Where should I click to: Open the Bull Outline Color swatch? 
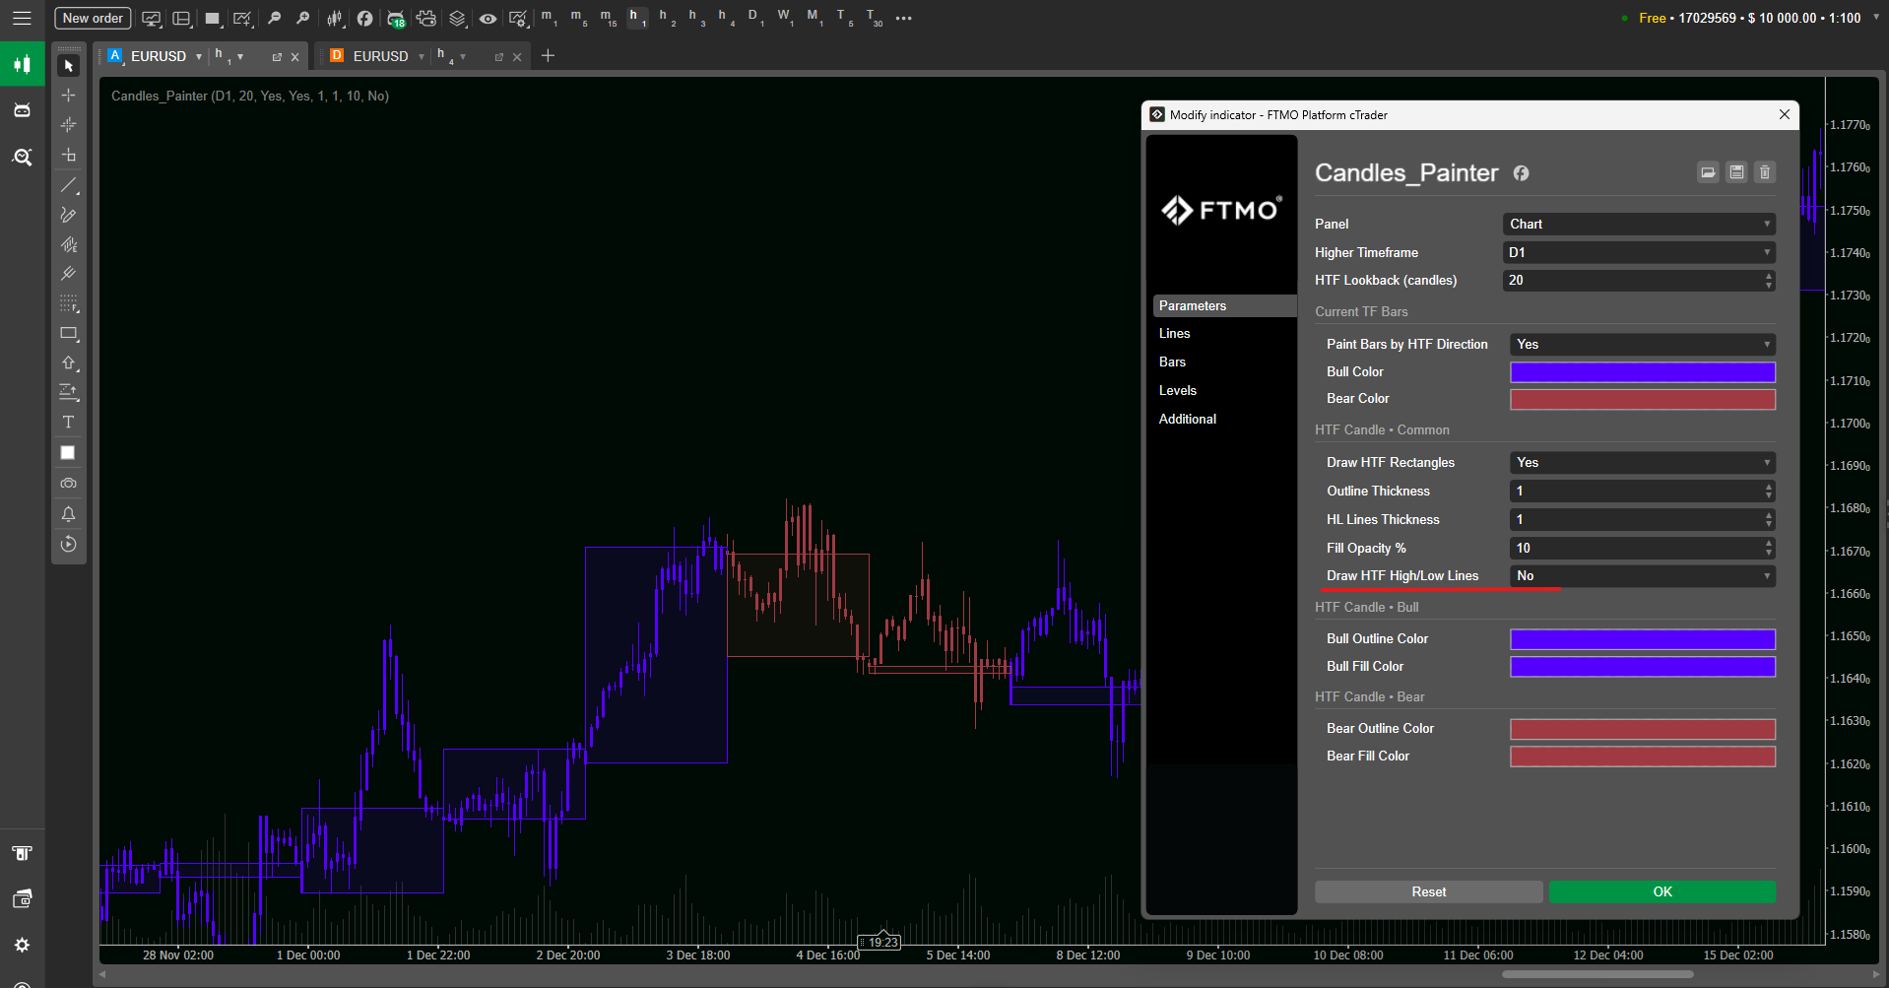[1642, 639]
